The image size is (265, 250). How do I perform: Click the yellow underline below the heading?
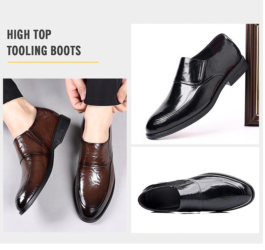click(x=53, y=62)
